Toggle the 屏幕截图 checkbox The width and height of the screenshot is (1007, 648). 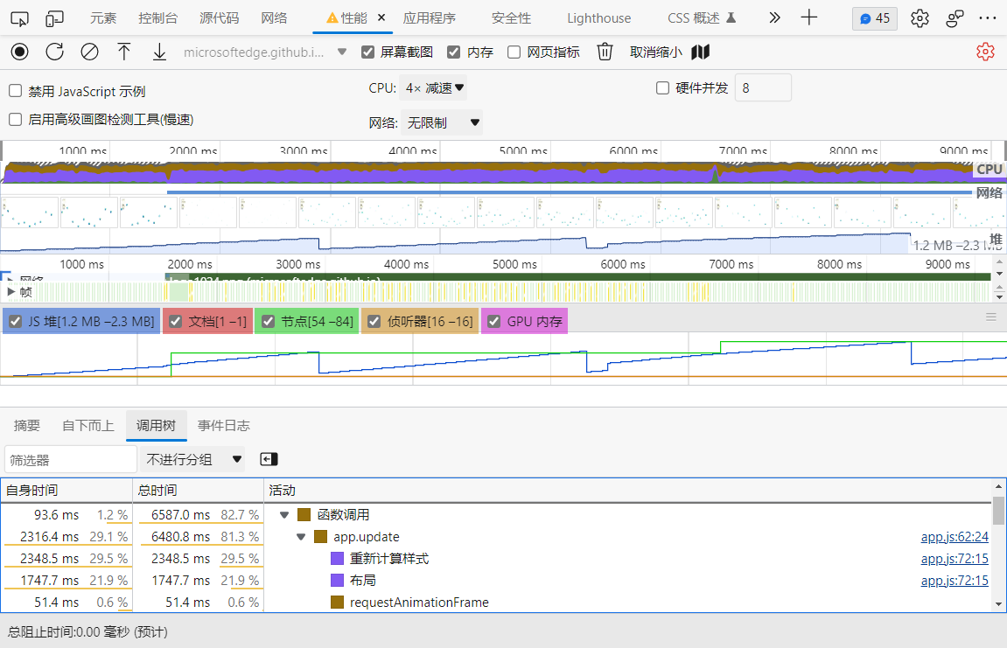click(x=368, y=52)
